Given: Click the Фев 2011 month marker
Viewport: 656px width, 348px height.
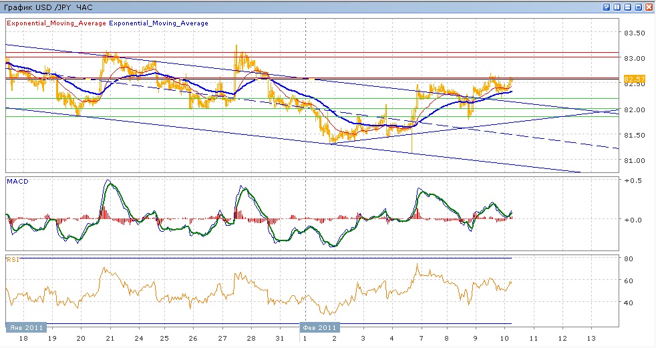Looking at the screenshot, I should click(x=319, y=328).
